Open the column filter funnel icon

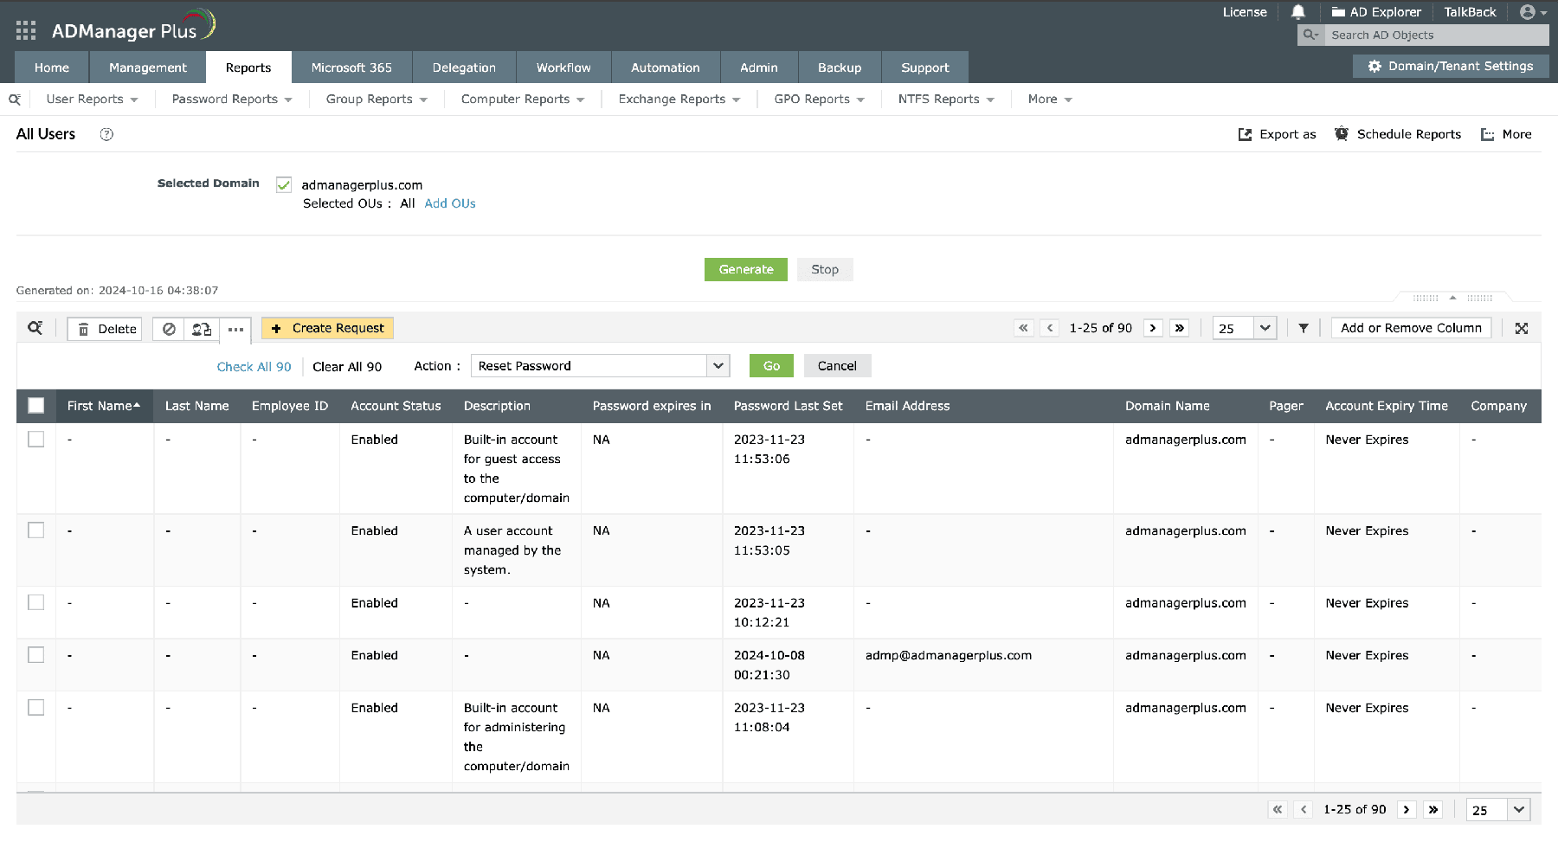[x=1304, y=328]
